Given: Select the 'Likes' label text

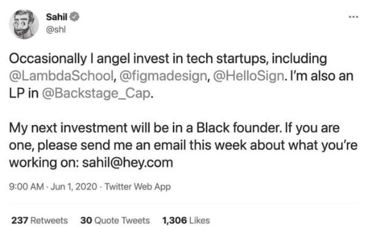Looking at the screenshot, I should [199, 221].
